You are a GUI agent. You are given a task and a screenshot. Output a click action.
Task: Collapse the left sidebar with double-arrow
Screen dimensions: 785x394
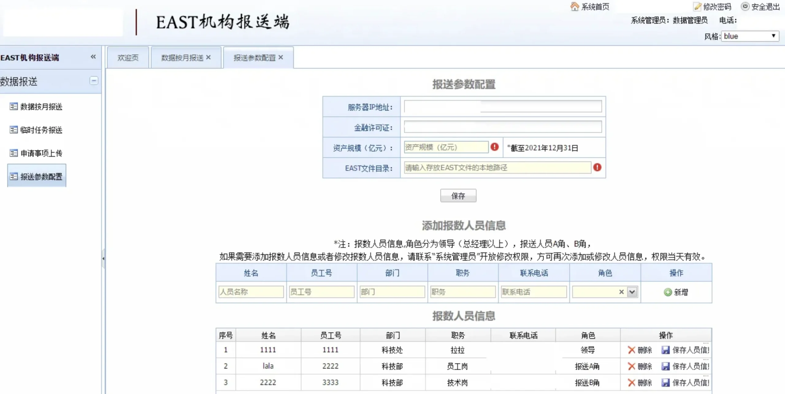93,57
